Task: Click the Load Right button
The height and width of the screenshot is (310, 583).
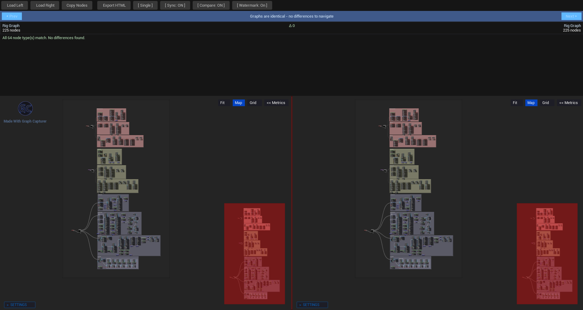Action: tap(45, 5)
